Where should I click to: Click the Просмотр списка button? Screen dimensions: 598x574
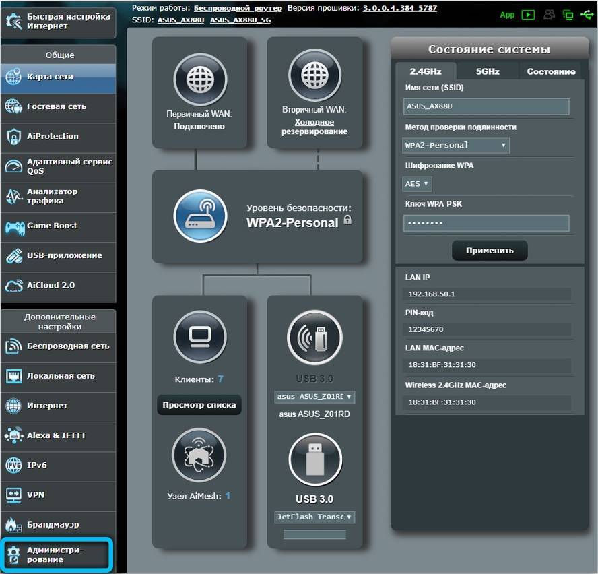pos(199,405)
